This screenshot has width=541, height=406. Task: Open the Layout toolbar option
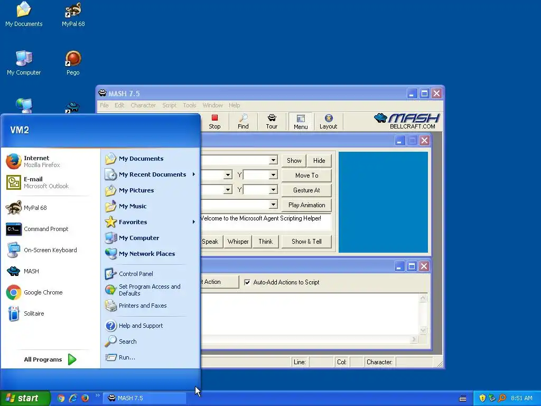click(328, 121)
